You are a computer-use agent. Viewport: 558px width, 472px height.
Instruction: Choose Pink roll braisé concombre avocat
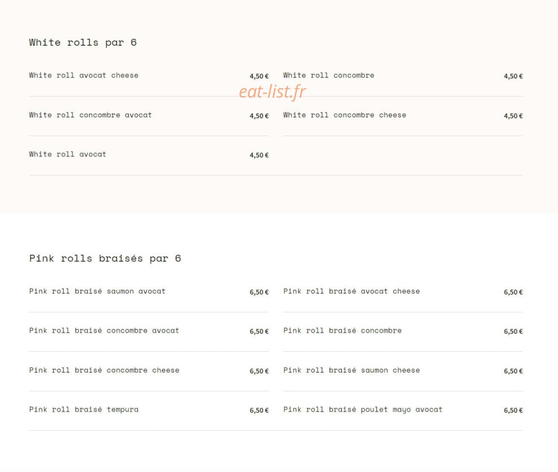pyautogui.click(x=104, y=331)
